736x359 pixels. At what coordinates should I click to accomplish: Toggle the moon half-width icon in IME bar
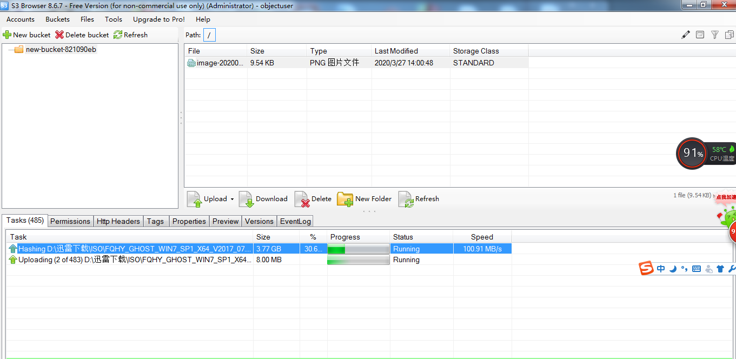click(673, 269)
